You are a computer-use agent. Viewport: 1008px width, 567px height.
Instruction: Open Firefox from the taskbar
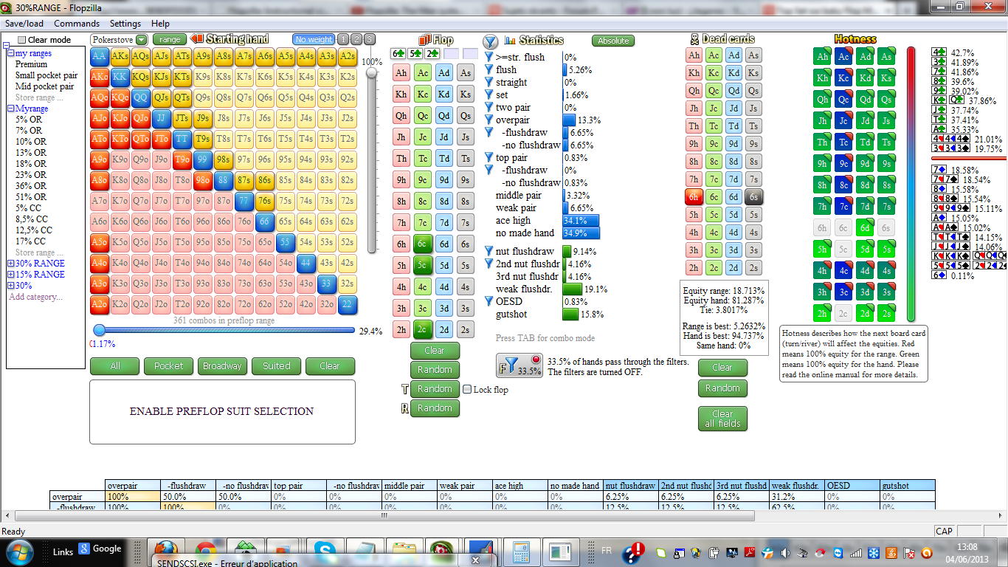(167, 552)
